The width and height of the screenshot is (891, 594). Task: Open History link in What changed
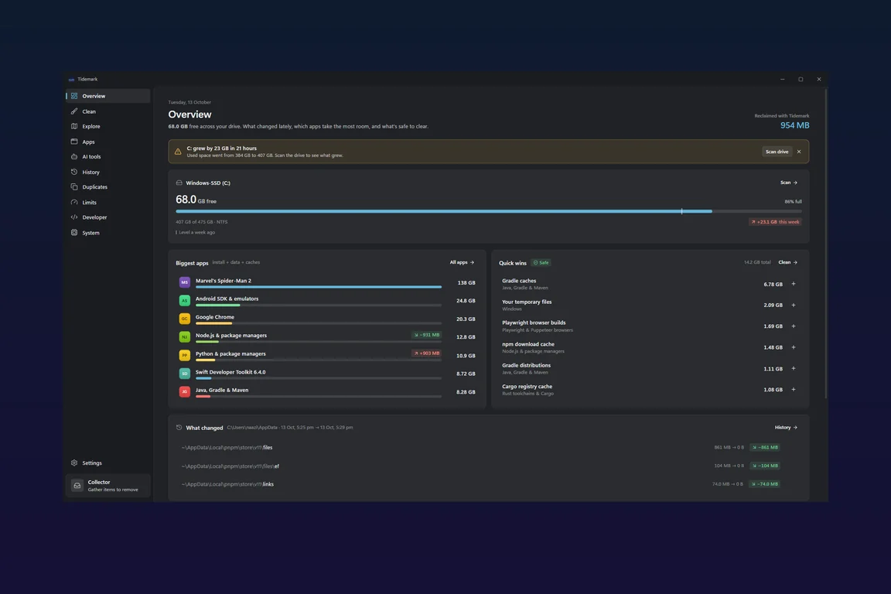[786, 428]
